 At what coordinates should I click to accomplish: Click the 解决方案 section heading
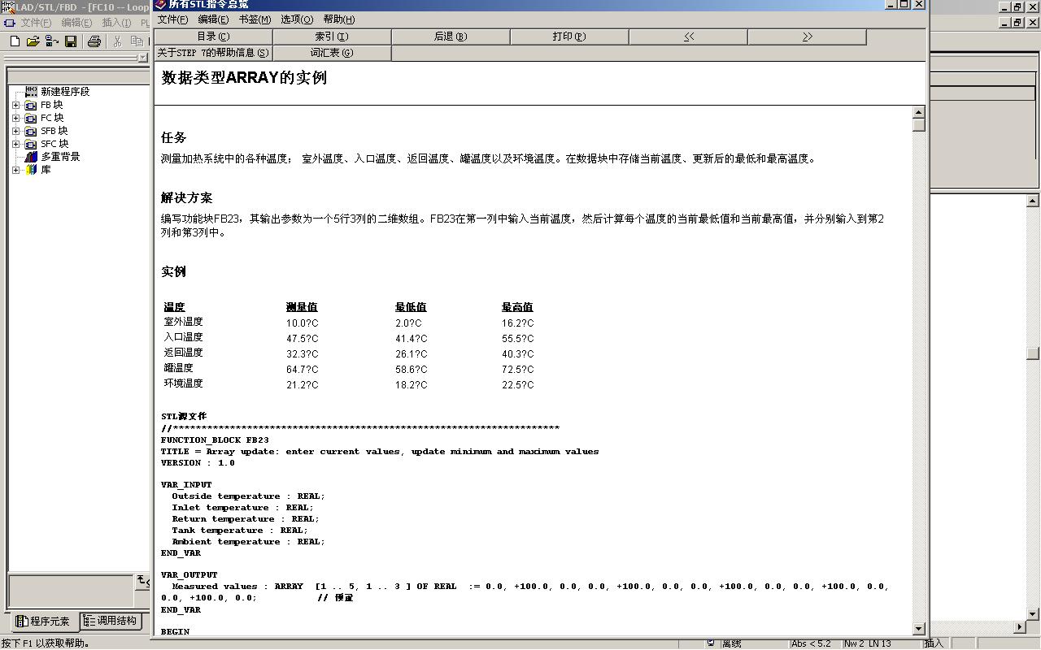tap(186, 197)
